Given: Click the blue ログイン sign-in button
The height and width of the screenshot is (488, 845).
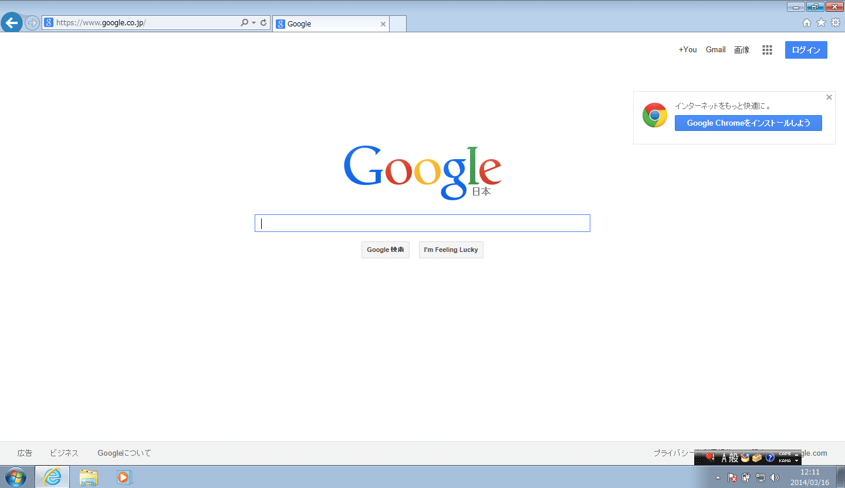Looking at the screenshot, I should click(x=806, y=50).
